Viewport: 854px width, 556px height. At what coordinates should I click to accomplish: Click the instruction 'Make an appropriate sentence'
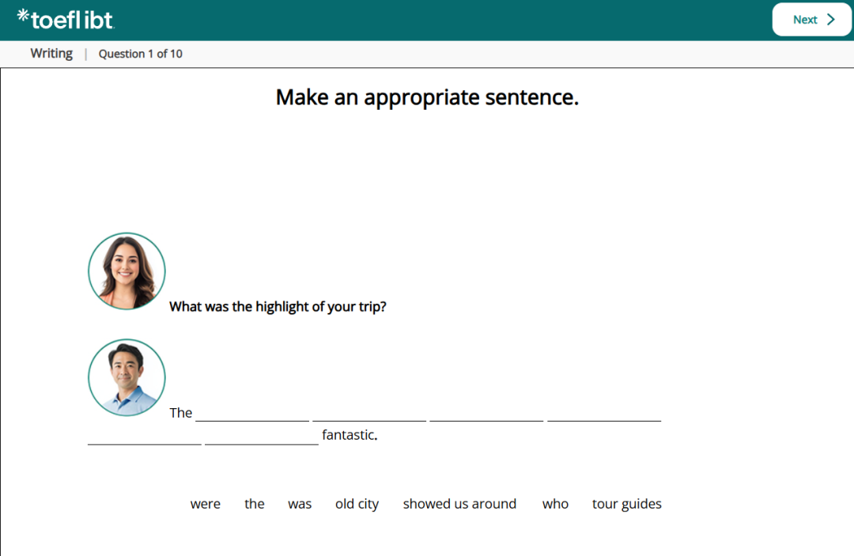point(427,97)
